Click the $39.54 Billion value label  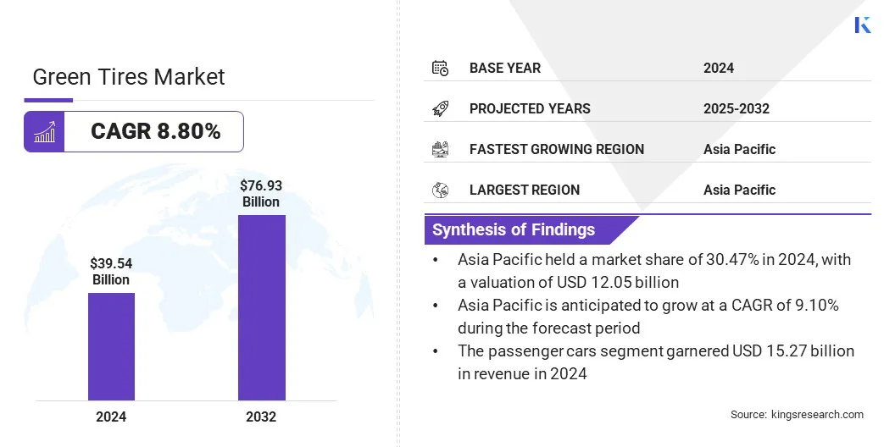(x=111, y=272)
